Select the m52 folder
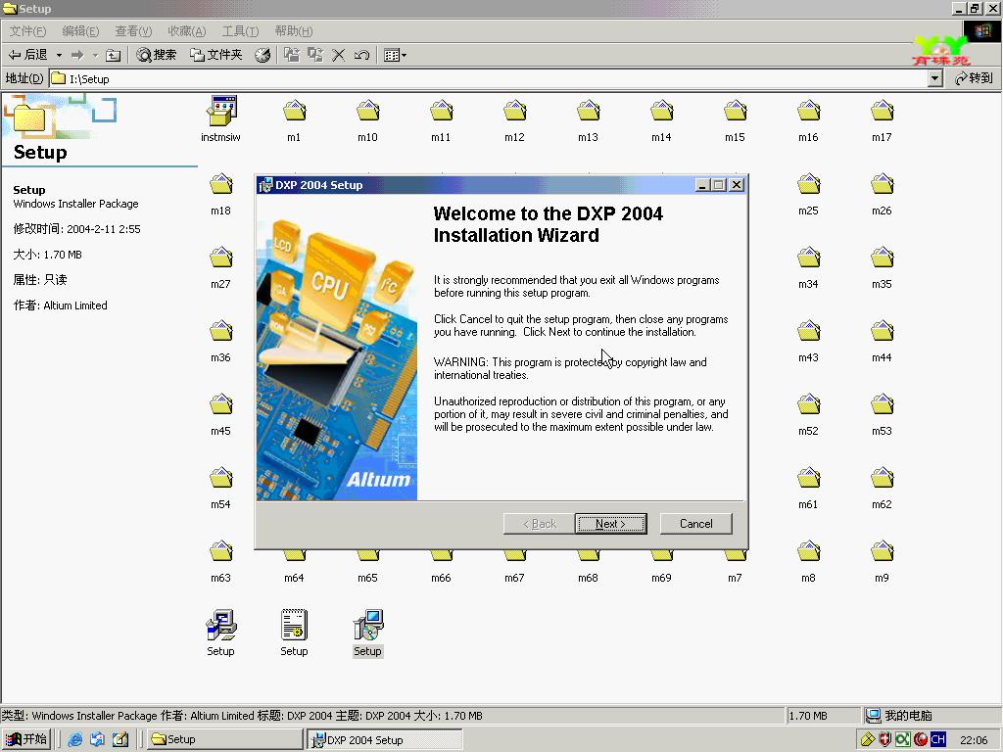Image resolution: width=1003 pixels, height=752 pixels. (x=808, y=414)
